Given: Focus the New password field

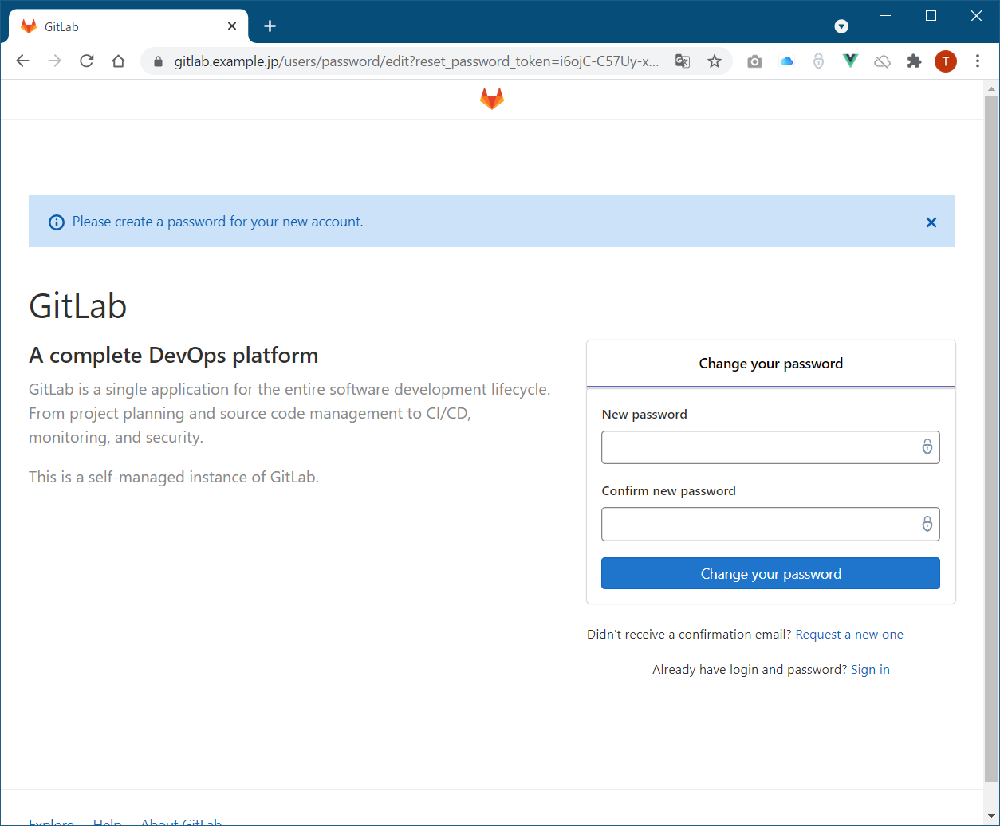Looking at the screenshot, I should pyautogui.click(x=770, y=447).
